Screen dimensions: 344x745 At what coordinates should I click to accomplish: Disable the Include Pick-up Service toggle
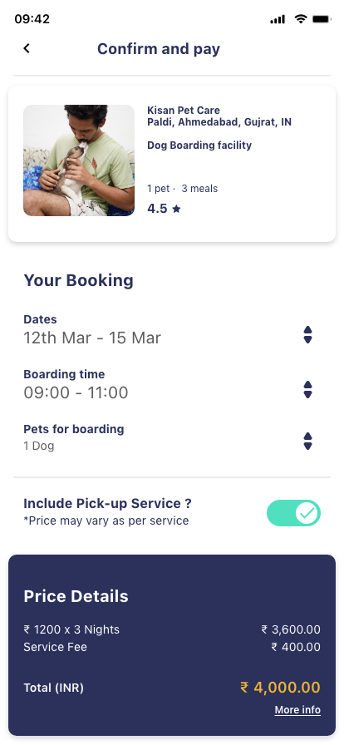click(x=293, y=513)
